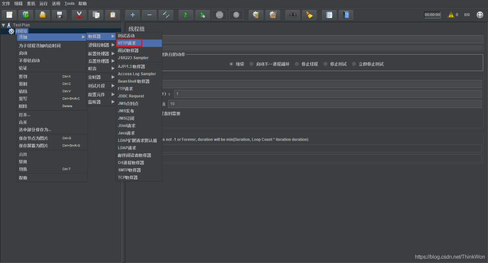The height and width of the screenshot is (263, 488).
Task: Click the thread group gear icon
Action: tap(11, 31)
